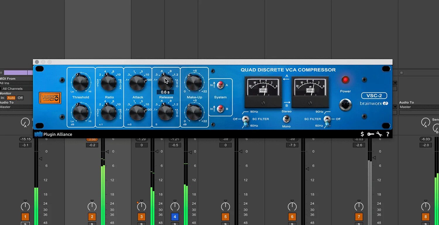Set Monitor to Off

tap(20, 98)
